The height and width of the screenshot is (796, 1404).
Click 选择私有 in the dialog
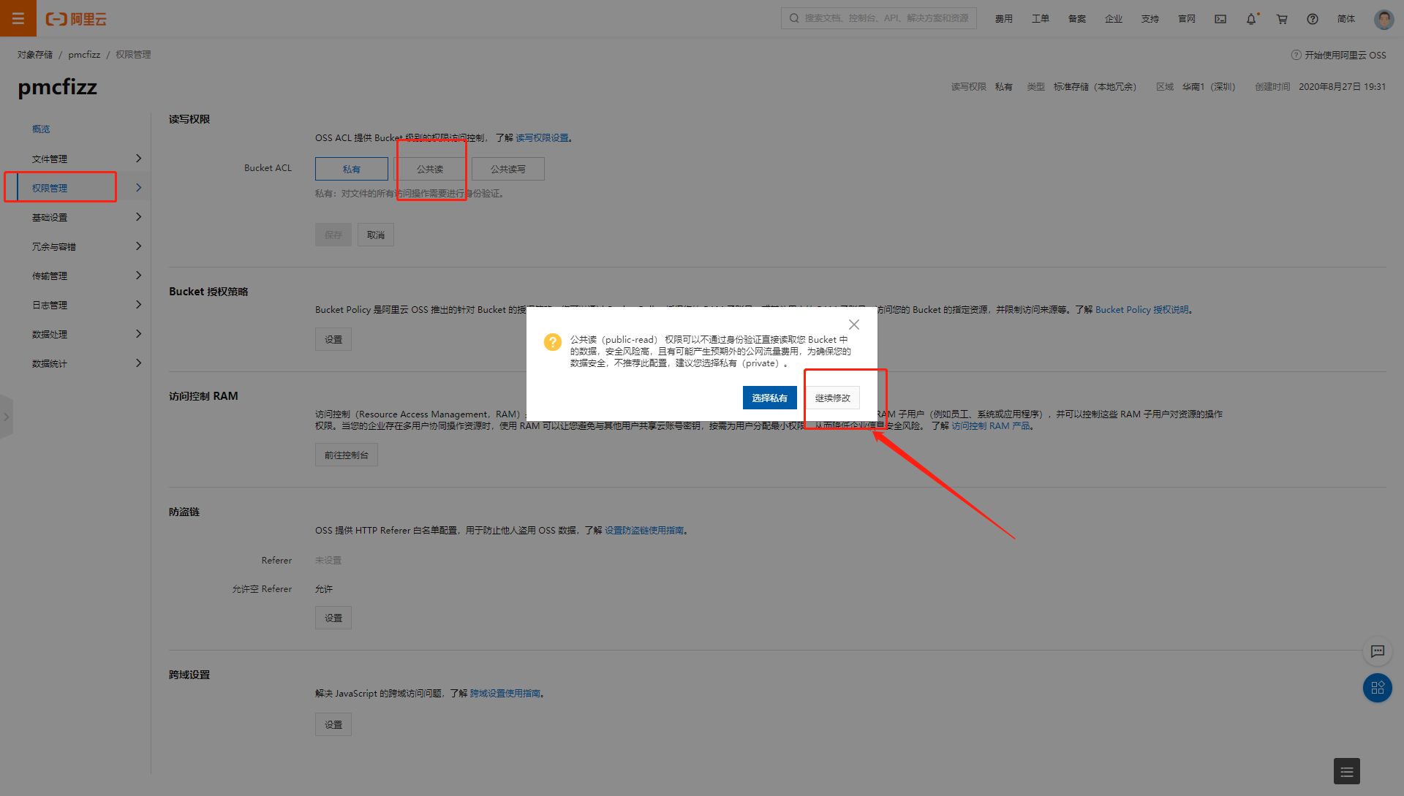point(769,398)
